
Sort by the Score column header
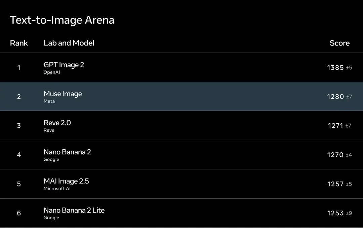pos(339,43)
